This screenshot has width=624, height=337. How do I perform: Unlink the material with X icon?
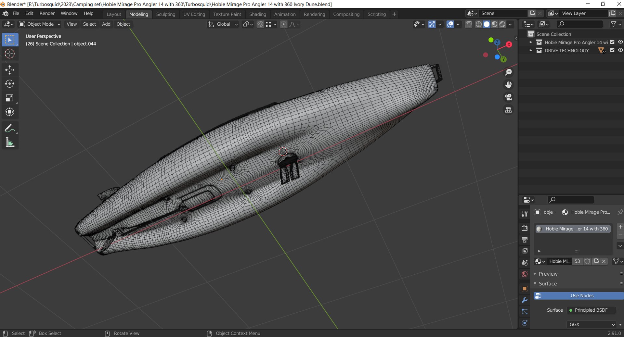(x=604, y=261)
